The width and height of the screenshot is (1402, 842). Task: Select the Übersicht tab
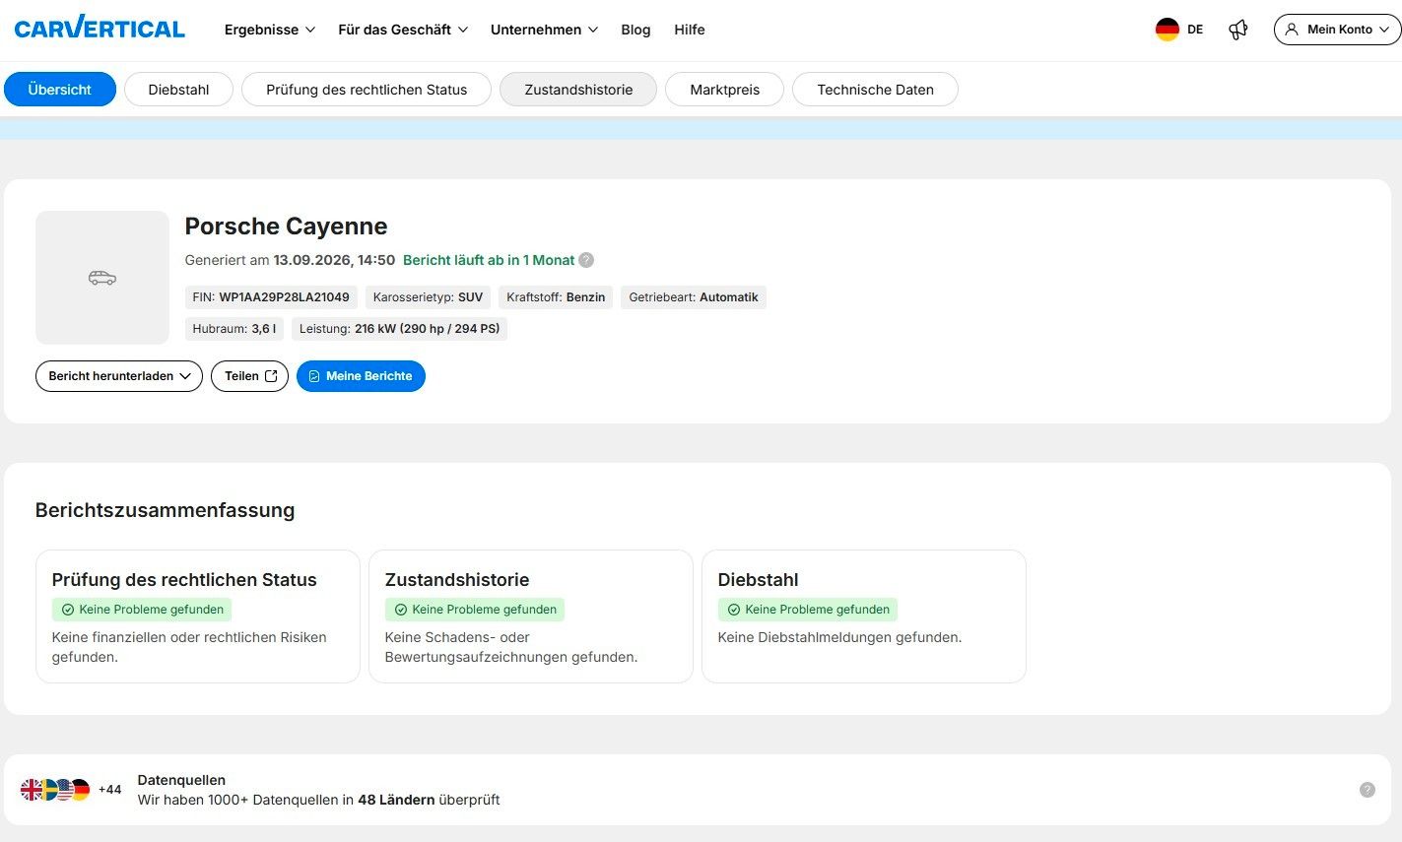[x=60, y=90]
